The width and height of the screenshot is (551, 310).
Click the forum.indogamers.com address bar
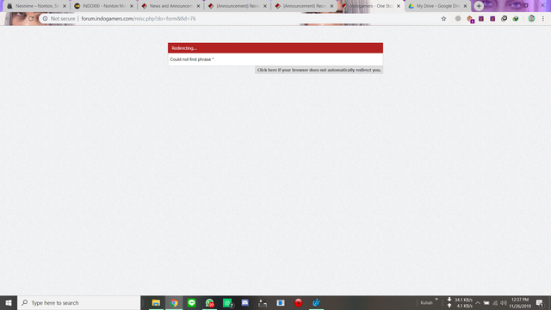coord(138,19)
